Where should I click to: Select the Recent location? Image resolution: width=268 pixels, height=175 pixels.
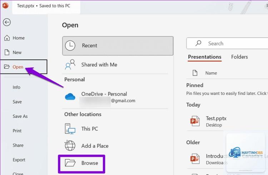pyautogui.click(x=118, y=46)
